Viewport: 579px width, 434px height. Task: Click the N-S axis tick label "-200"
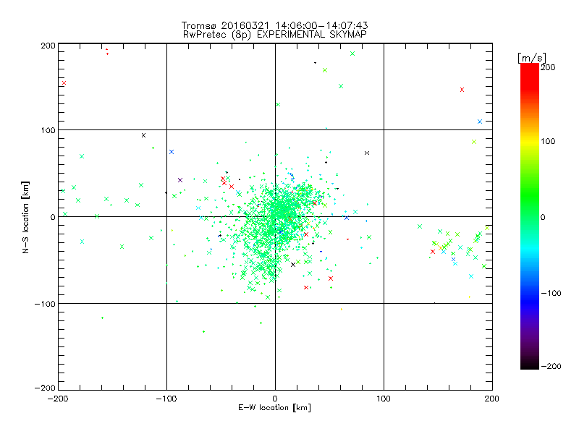45,388
